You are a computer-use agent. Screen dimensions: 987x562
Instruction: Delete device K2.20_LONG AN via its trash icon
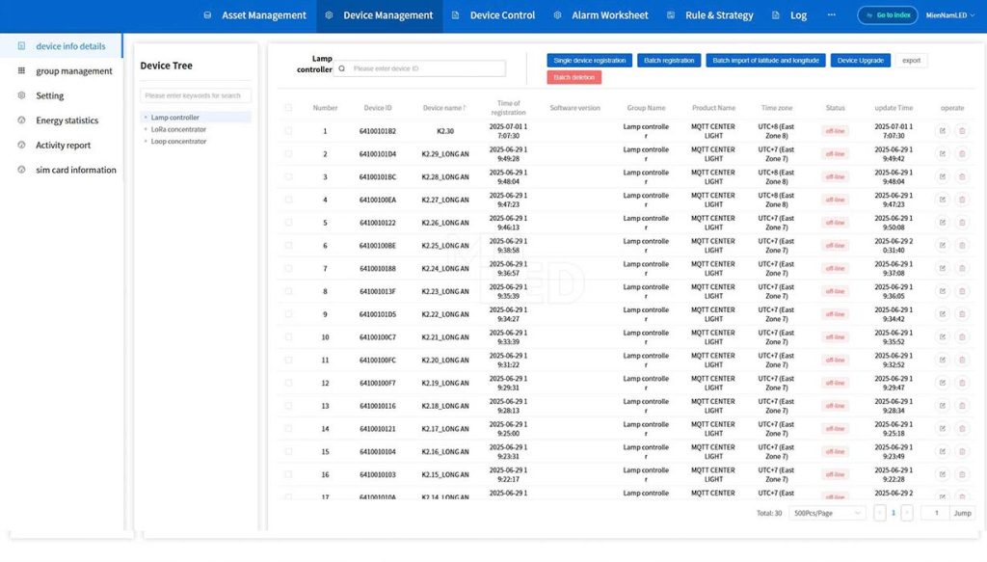pyautogui.click(x=962, y=360)
